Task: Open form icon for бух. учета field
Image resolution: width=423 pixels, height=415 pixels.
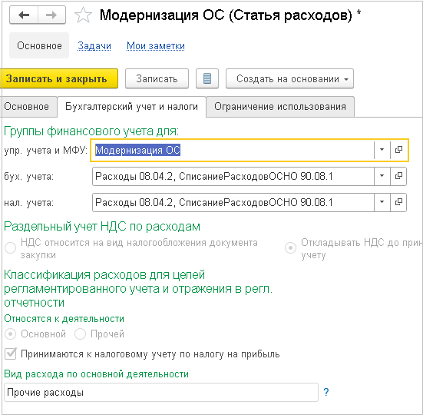Action: 398,176
